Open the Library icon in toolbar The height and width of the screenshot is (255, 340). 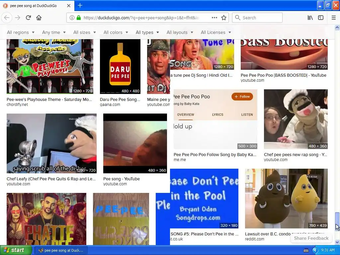tap(310, 18)
